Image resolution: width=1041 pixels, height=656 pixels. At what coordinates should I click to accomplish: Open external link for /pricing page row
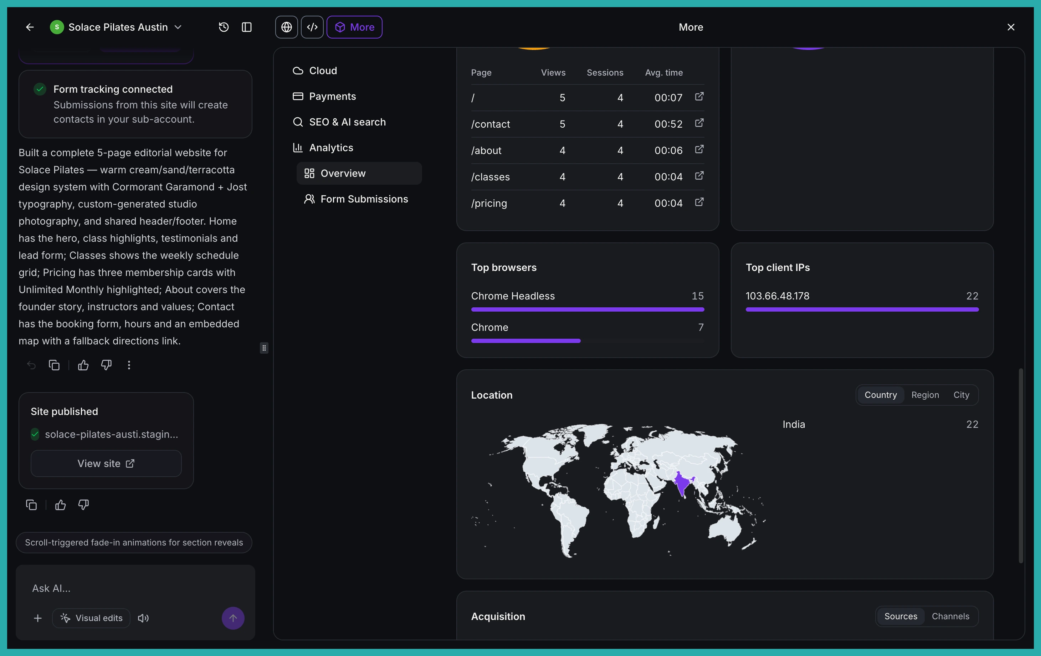(699, 202)
